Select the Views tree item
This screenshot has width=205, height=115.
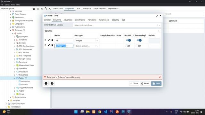(21, 94)
